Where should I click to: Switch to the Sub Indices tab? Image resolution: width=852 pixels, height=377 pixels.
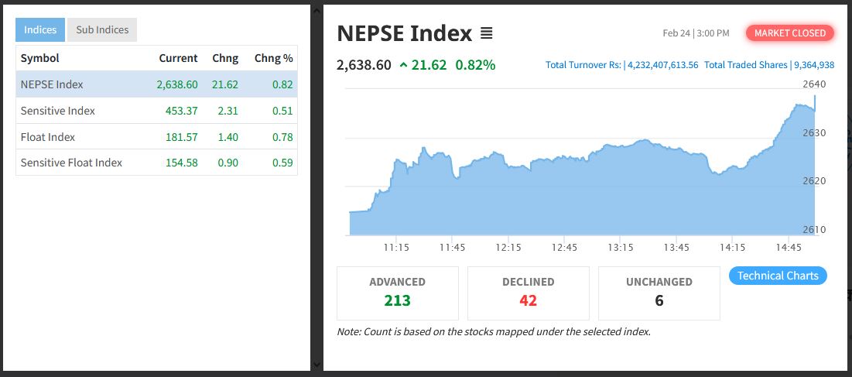pyautogui.click(x=102, y=30)
